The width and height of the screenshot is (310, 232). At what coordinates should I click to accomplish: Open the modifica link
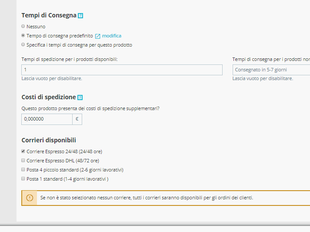112,36
